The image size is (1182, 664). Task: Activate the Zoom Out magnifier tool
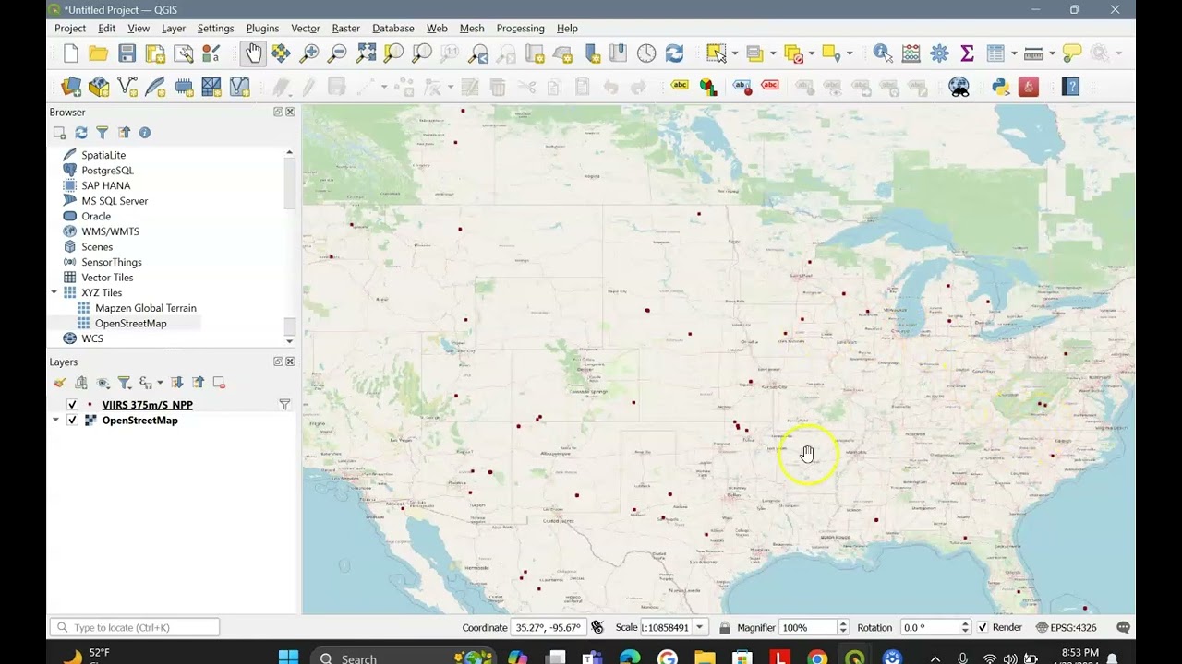(337, 53)
